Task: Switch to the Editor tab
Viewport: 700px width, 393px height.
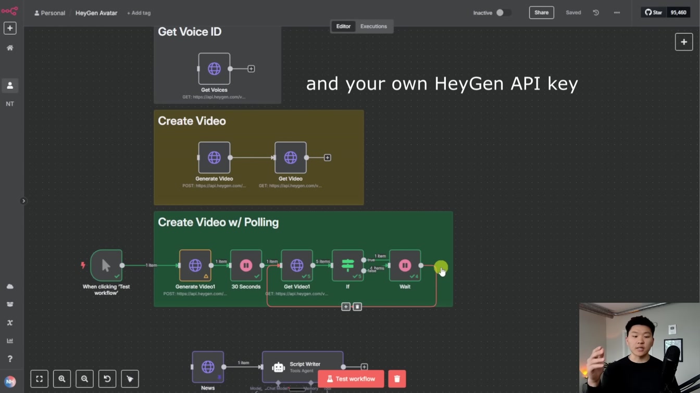Action: [x=343, y=26]
